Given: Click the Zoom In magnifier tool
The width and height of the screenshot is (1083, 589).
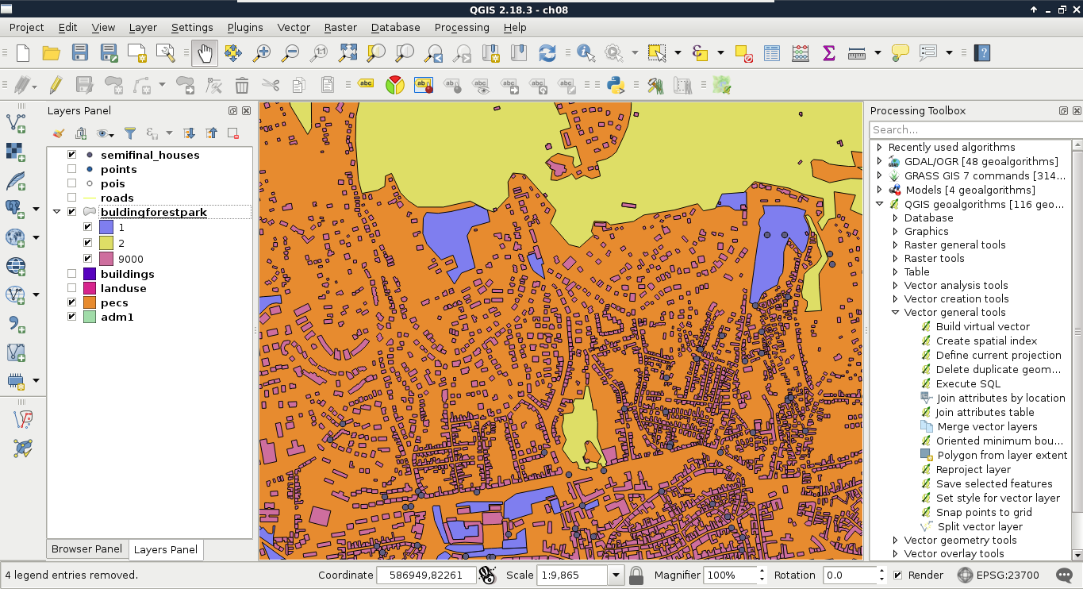Looking at the screenshot, I should (261, 53).
